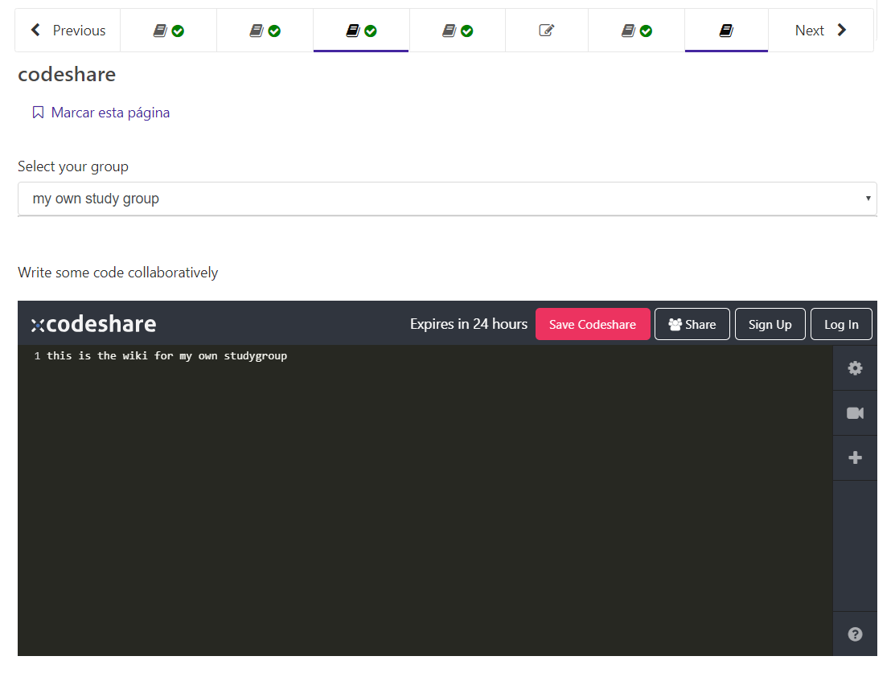The image size is (895, 689).
Task: Open the Select your group dropdown
Action: (447, 199)
